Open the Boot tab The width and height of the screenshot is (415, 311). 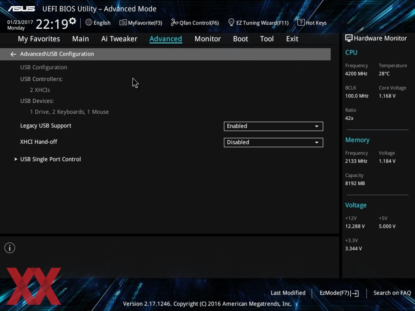click(240, 39)
